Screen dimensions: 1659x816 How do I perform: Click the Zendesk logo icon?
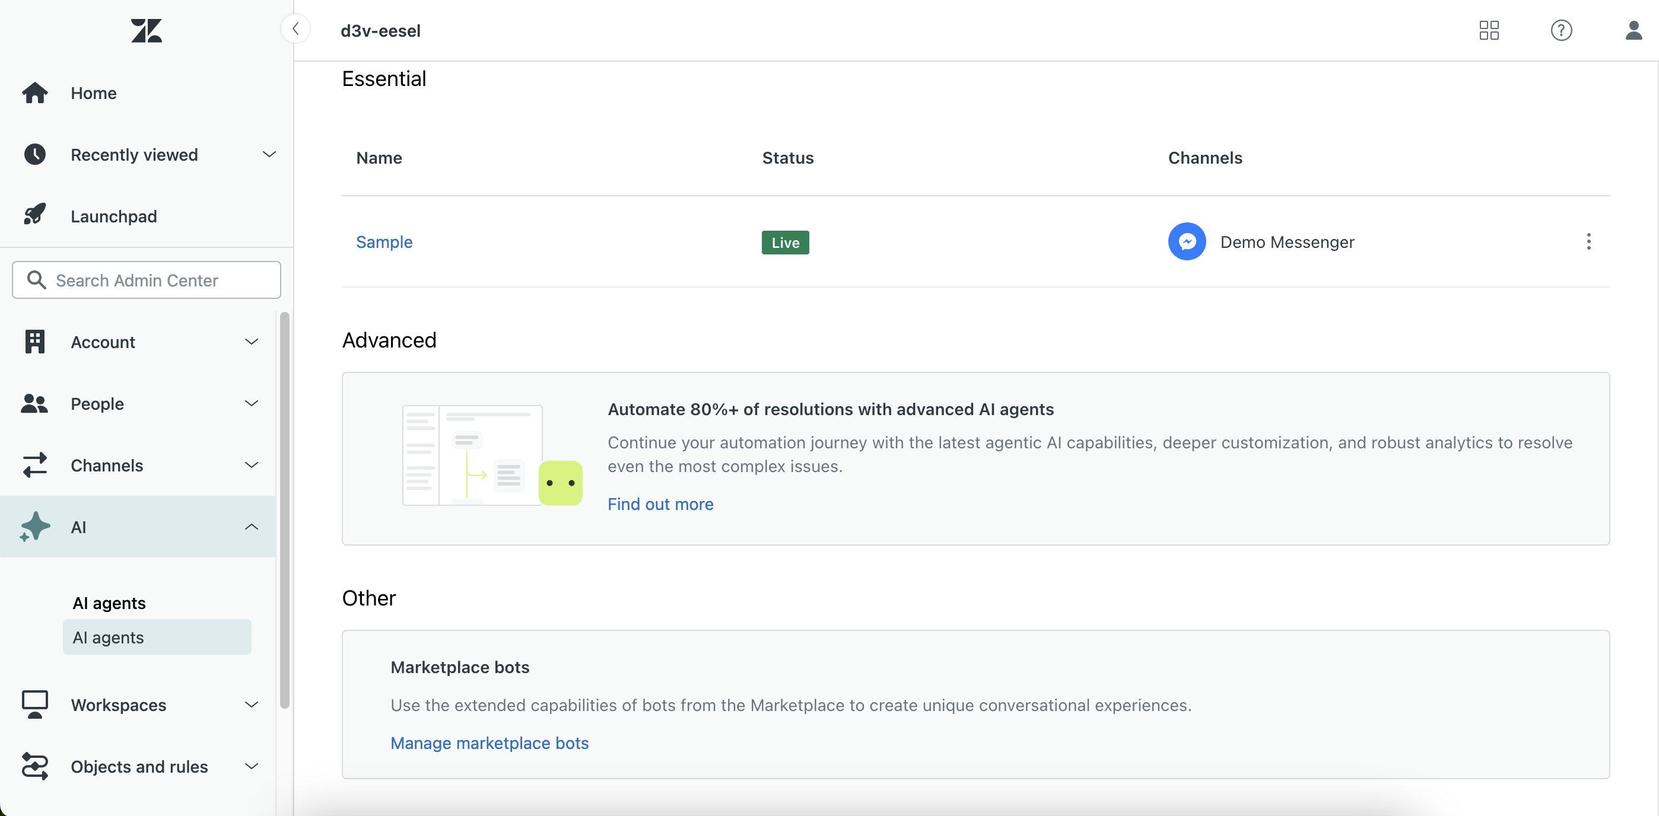146,30
